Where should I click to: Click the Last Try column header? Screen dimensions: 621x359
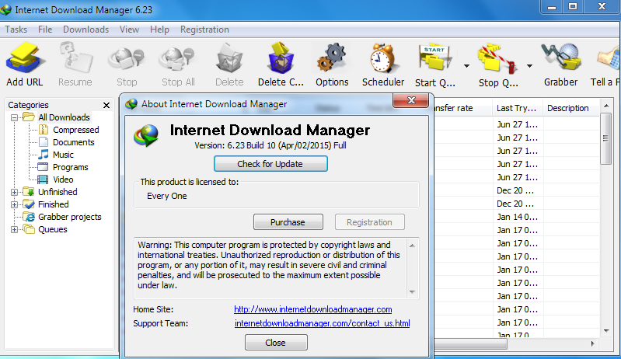[517, 108]
